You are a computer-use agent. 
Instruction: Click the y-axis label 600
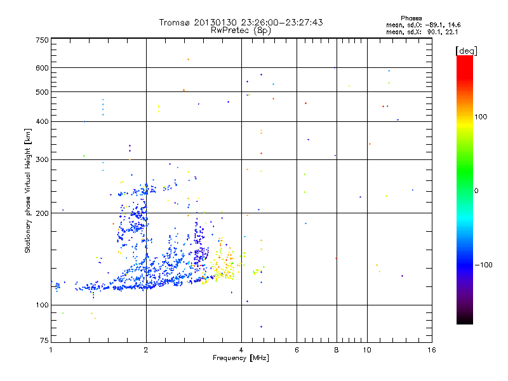click(42, 68)
